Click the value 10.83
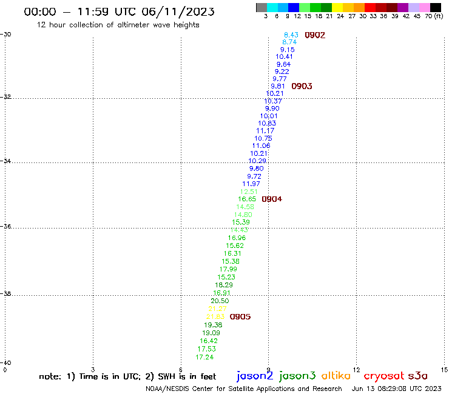 tap(267, 123)
